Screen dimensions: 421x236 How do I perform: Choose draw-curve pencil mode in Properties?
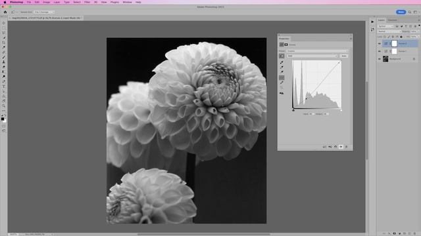point(282,83)
